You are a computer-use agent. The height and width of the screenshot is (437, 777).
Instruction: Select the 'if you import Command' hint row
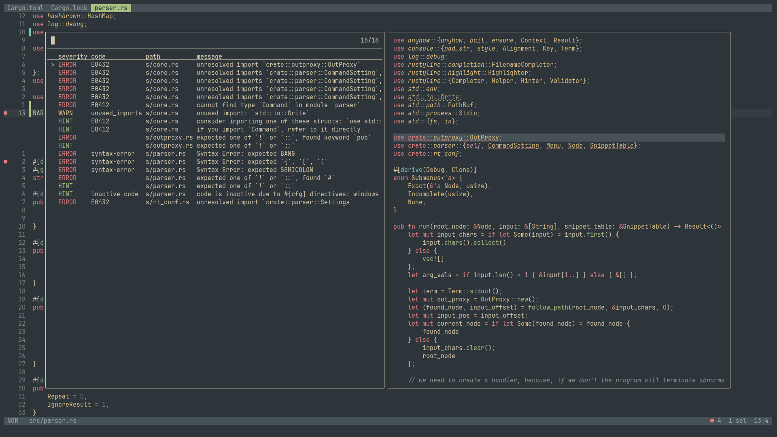(x=215, y=129)
